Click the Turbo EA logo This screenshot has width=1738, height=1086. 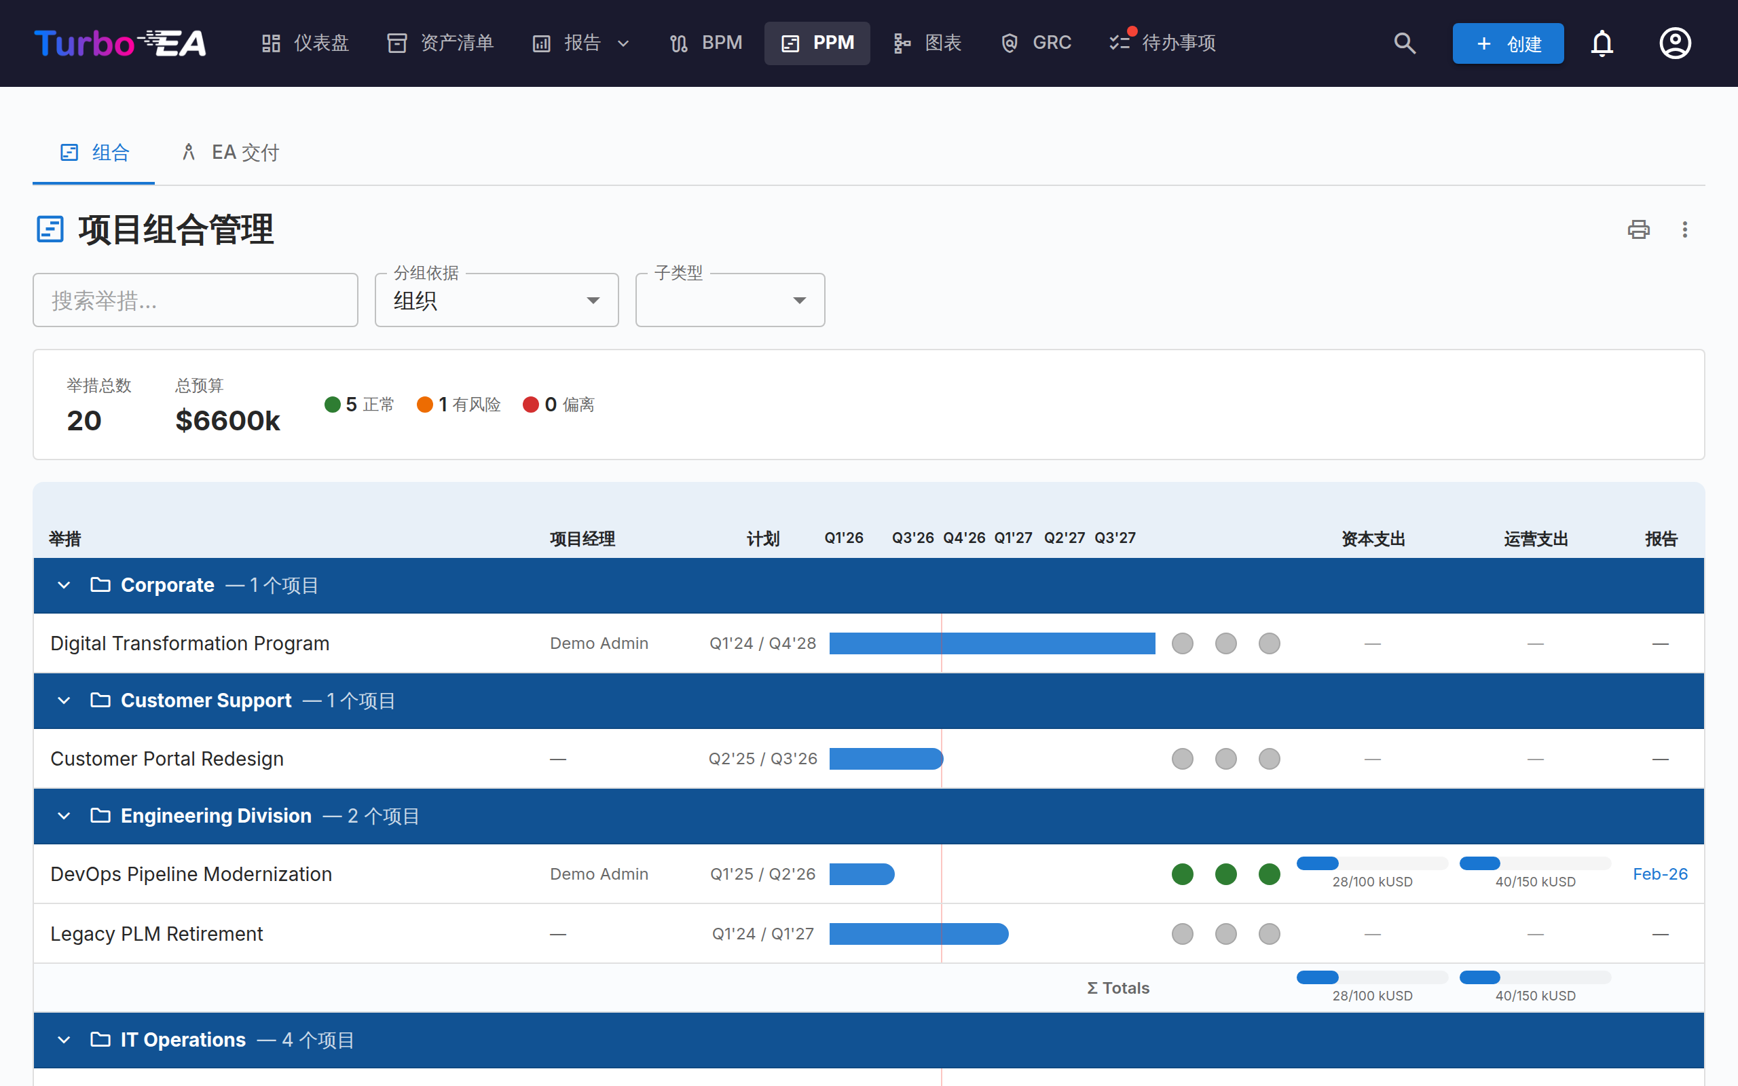click(x=120, y=43)
